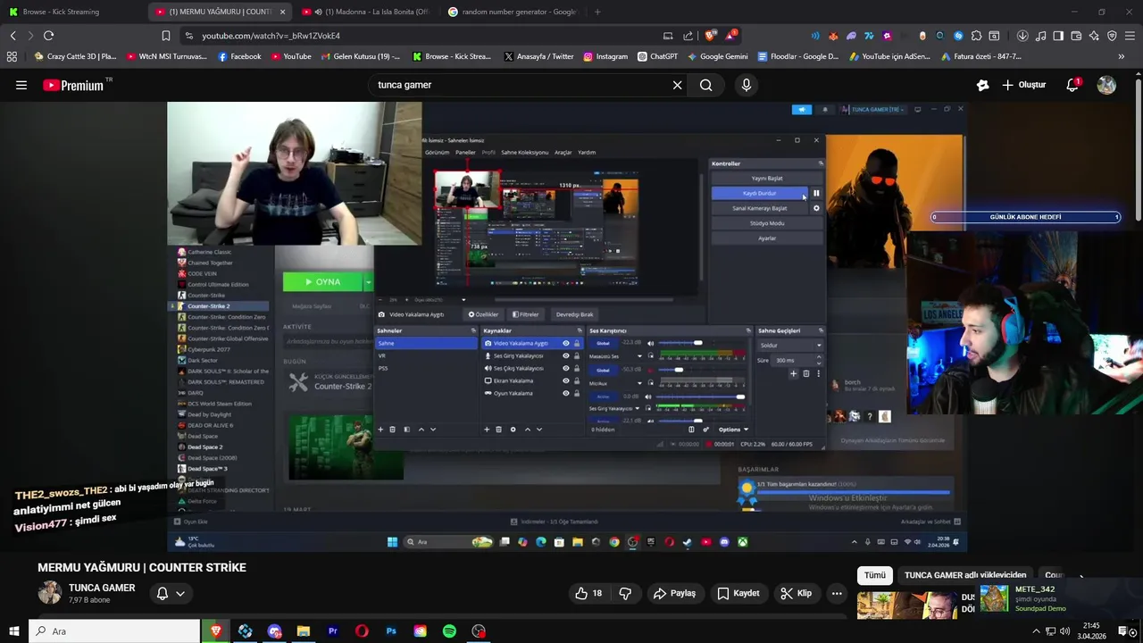
Task: Select the TUNCA GAMER adlı yükleyiciden chip
Action: tap(965, 575)
